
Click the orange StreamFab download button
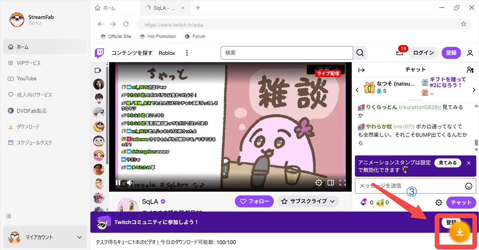[460, 232]
